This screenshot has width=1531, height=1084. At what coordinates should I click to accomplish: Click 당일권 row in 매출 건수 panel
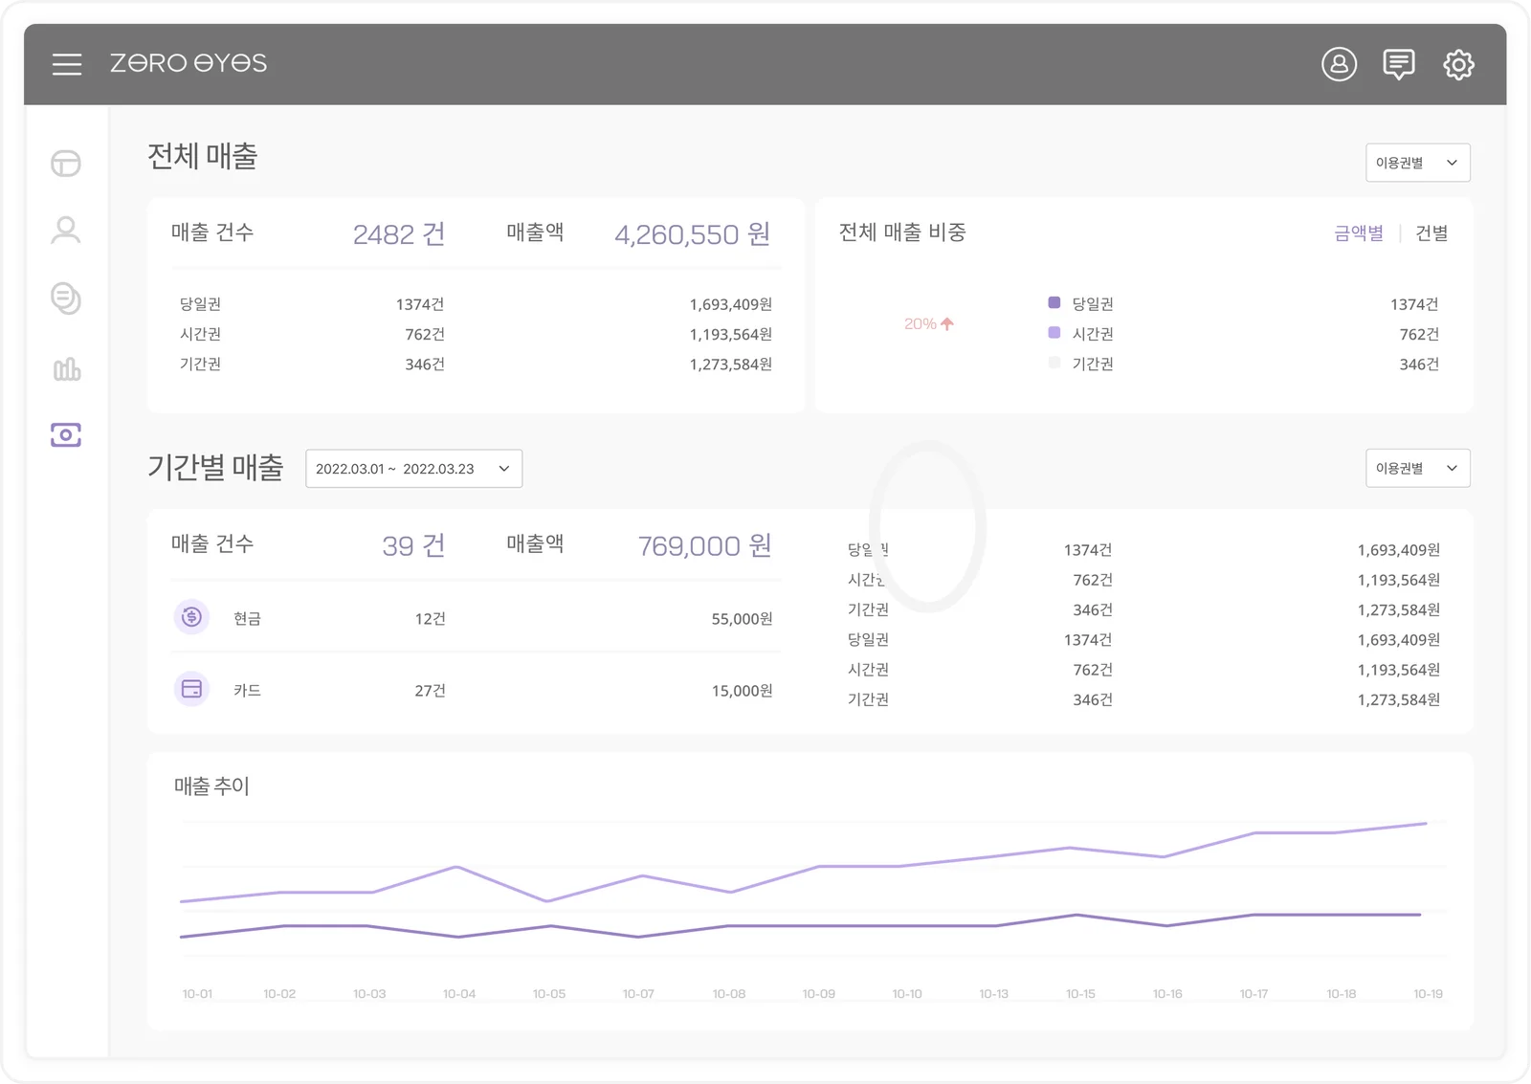(x=476, y=304)
